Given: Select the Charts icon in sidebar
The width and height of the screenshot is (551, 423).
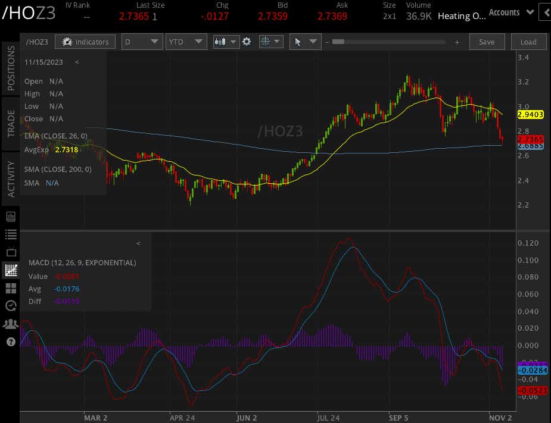Looking at the screenshot, I should point(10,270).
